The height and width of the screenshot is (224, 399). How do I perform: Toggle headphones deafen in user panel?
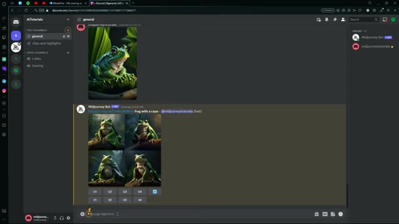(x=62, y=218)
